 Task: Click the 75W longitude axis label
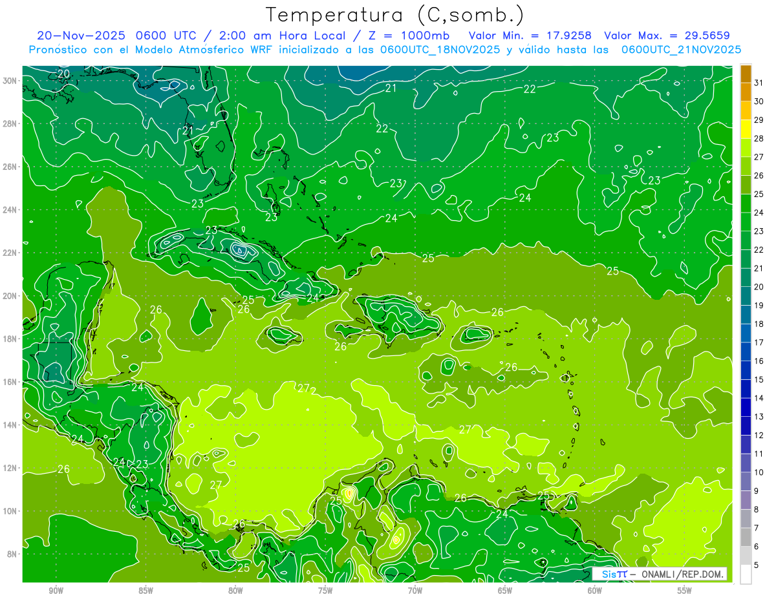pos(325,591)
